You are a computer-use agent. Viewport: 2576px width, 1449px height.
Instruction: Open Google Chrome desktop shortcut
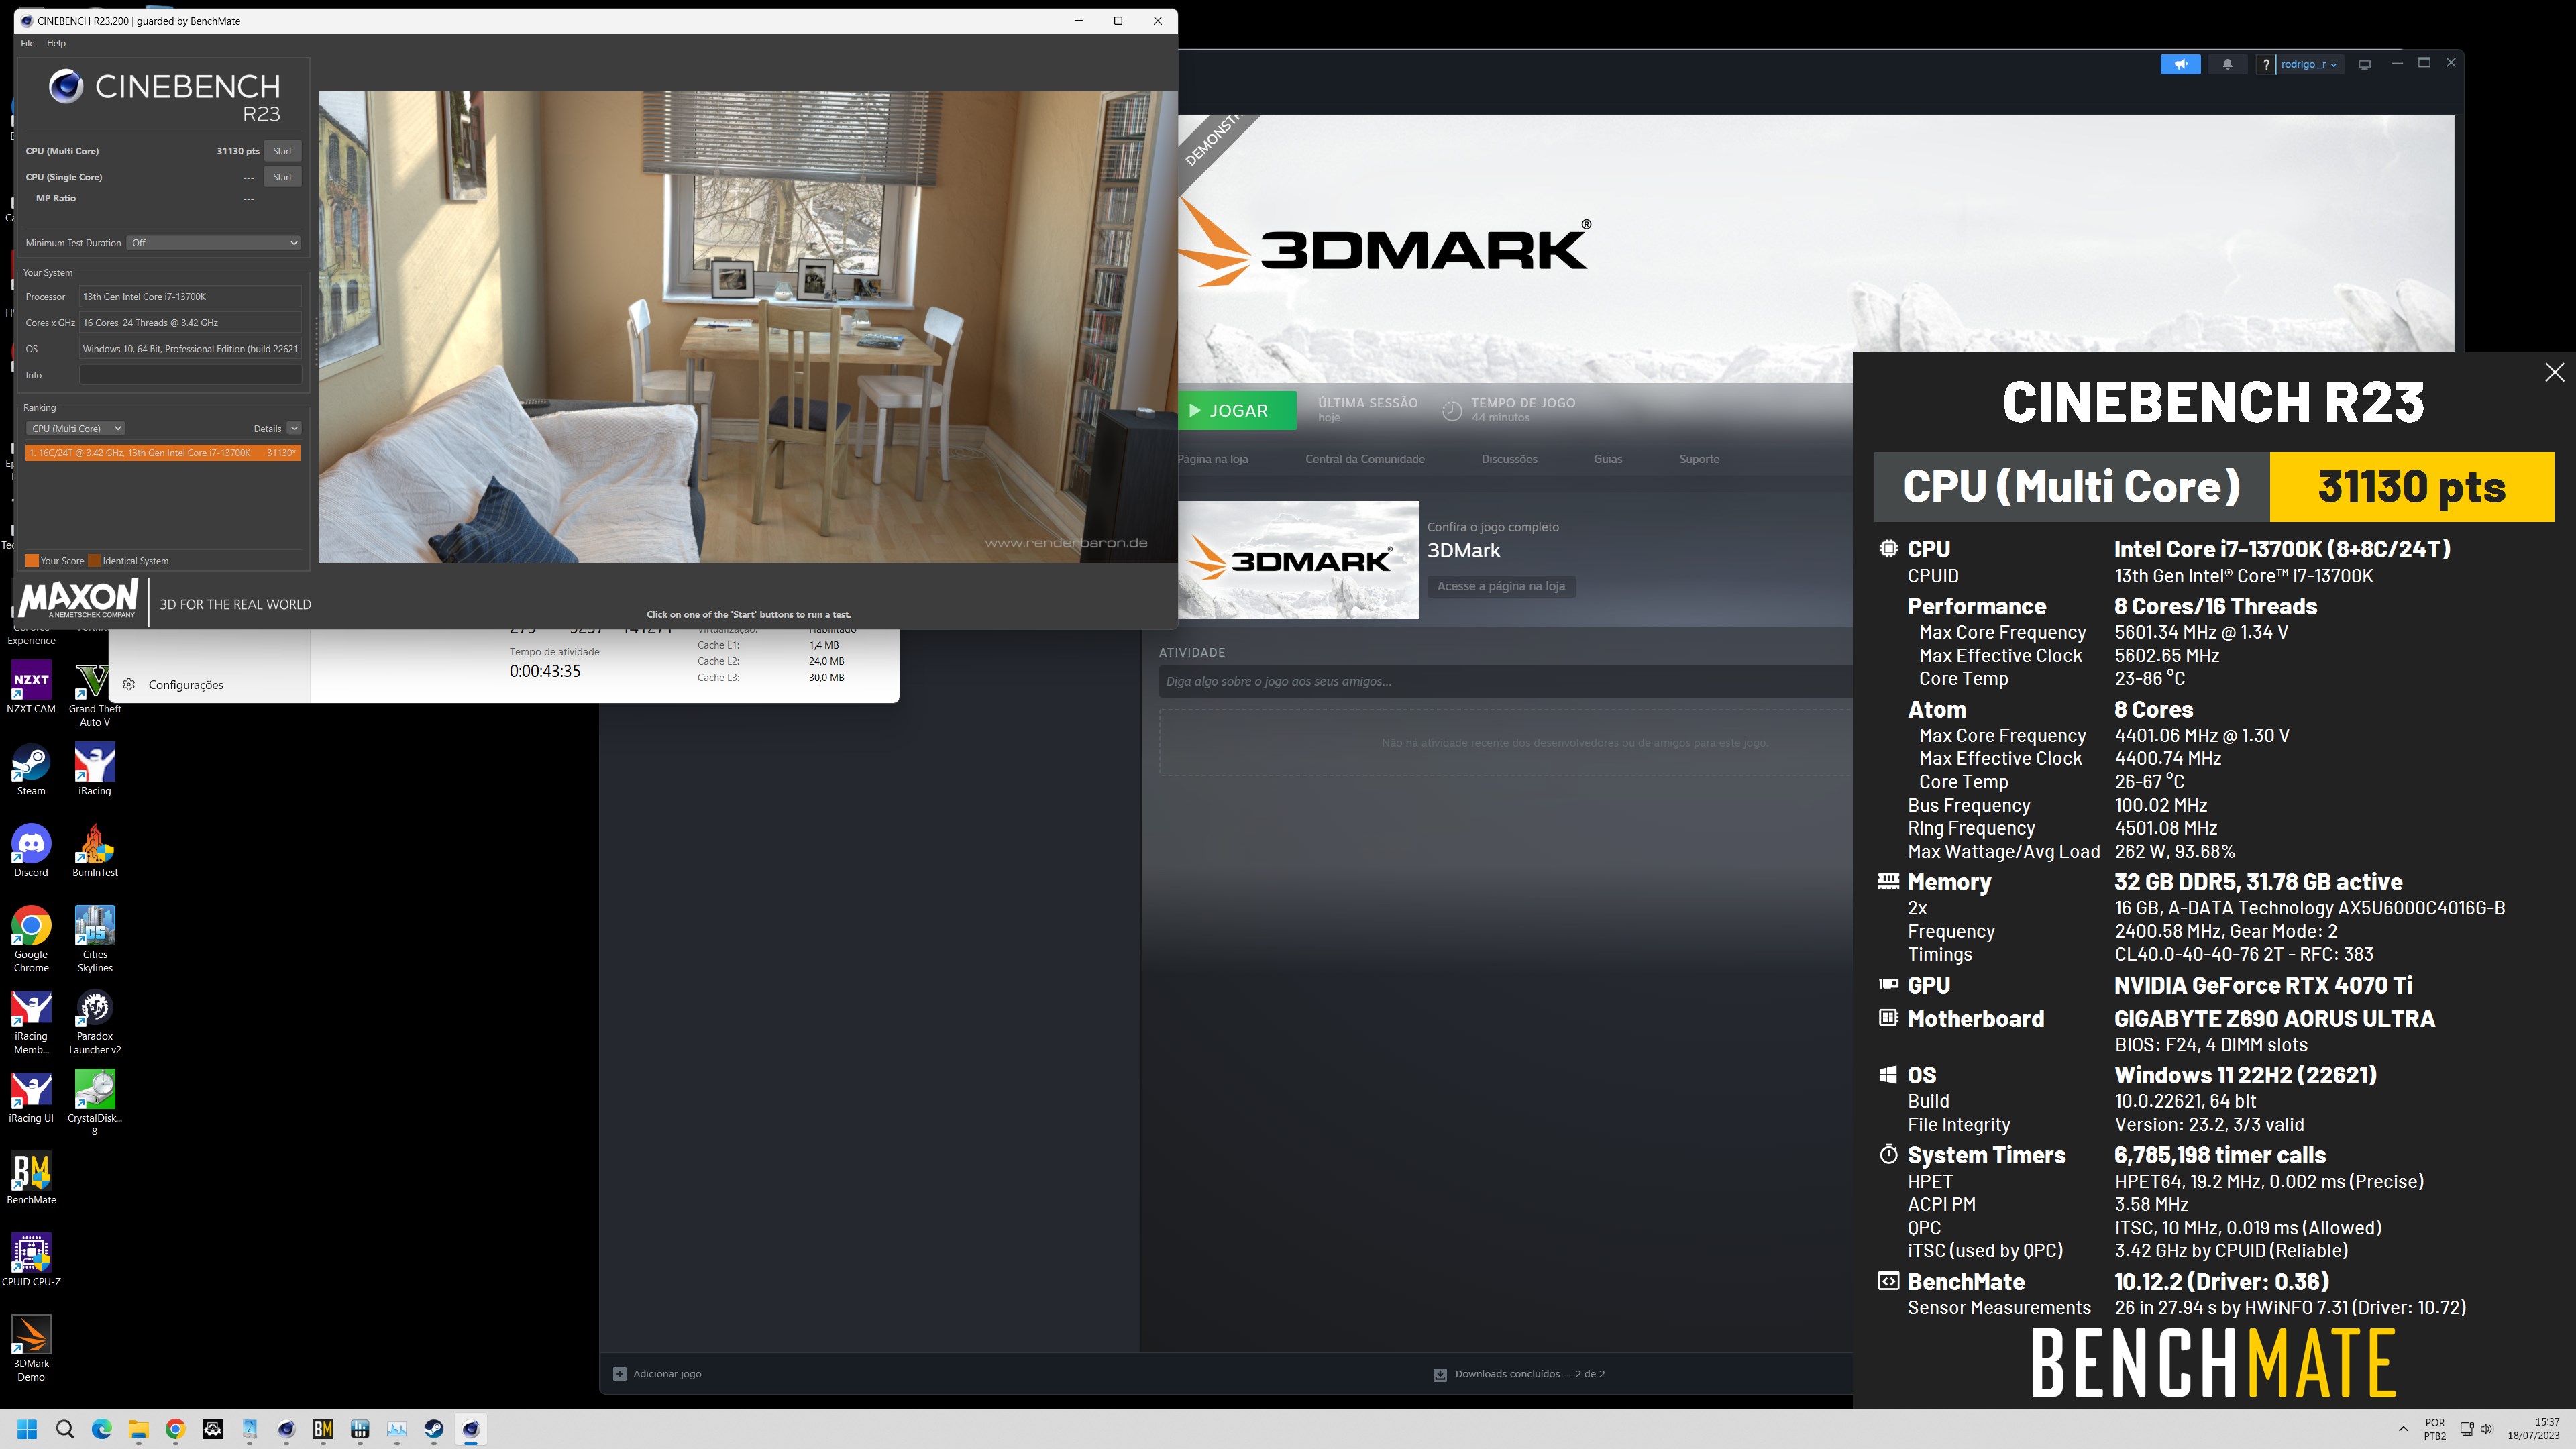point(31,940)
